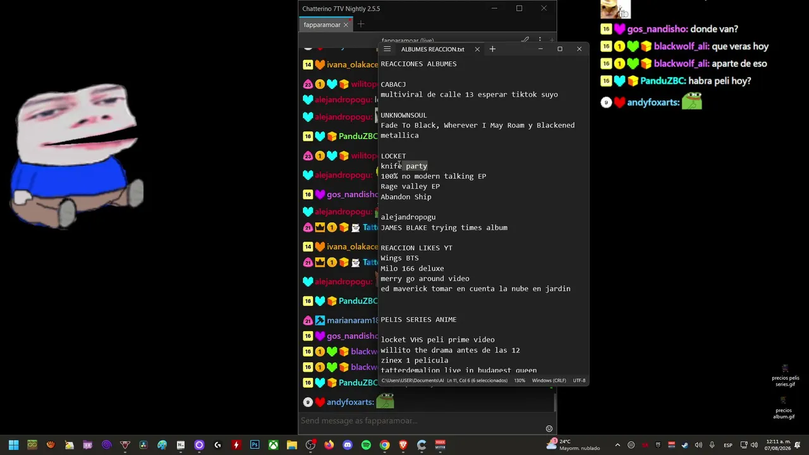The width and height of the screenshot is (809, 455).
Task: Open the Windows Start menu
Action: 13,445
